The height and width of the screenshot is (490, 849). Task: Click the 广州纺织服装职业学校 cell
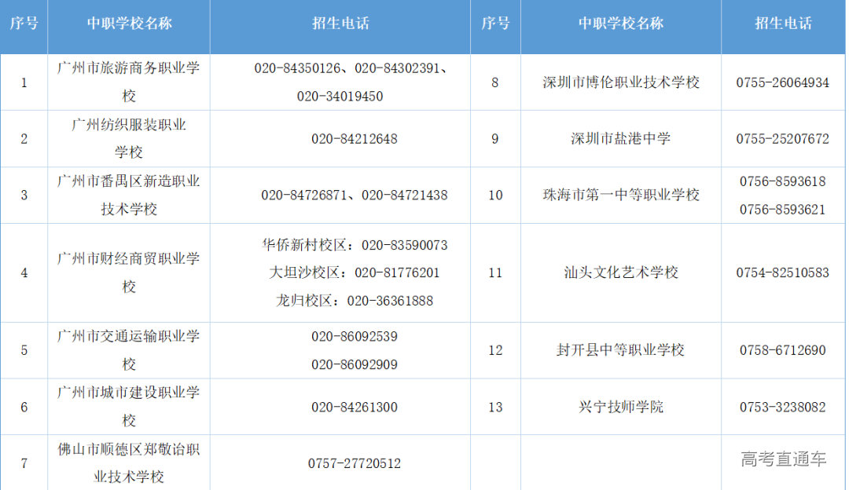(129, 139)
